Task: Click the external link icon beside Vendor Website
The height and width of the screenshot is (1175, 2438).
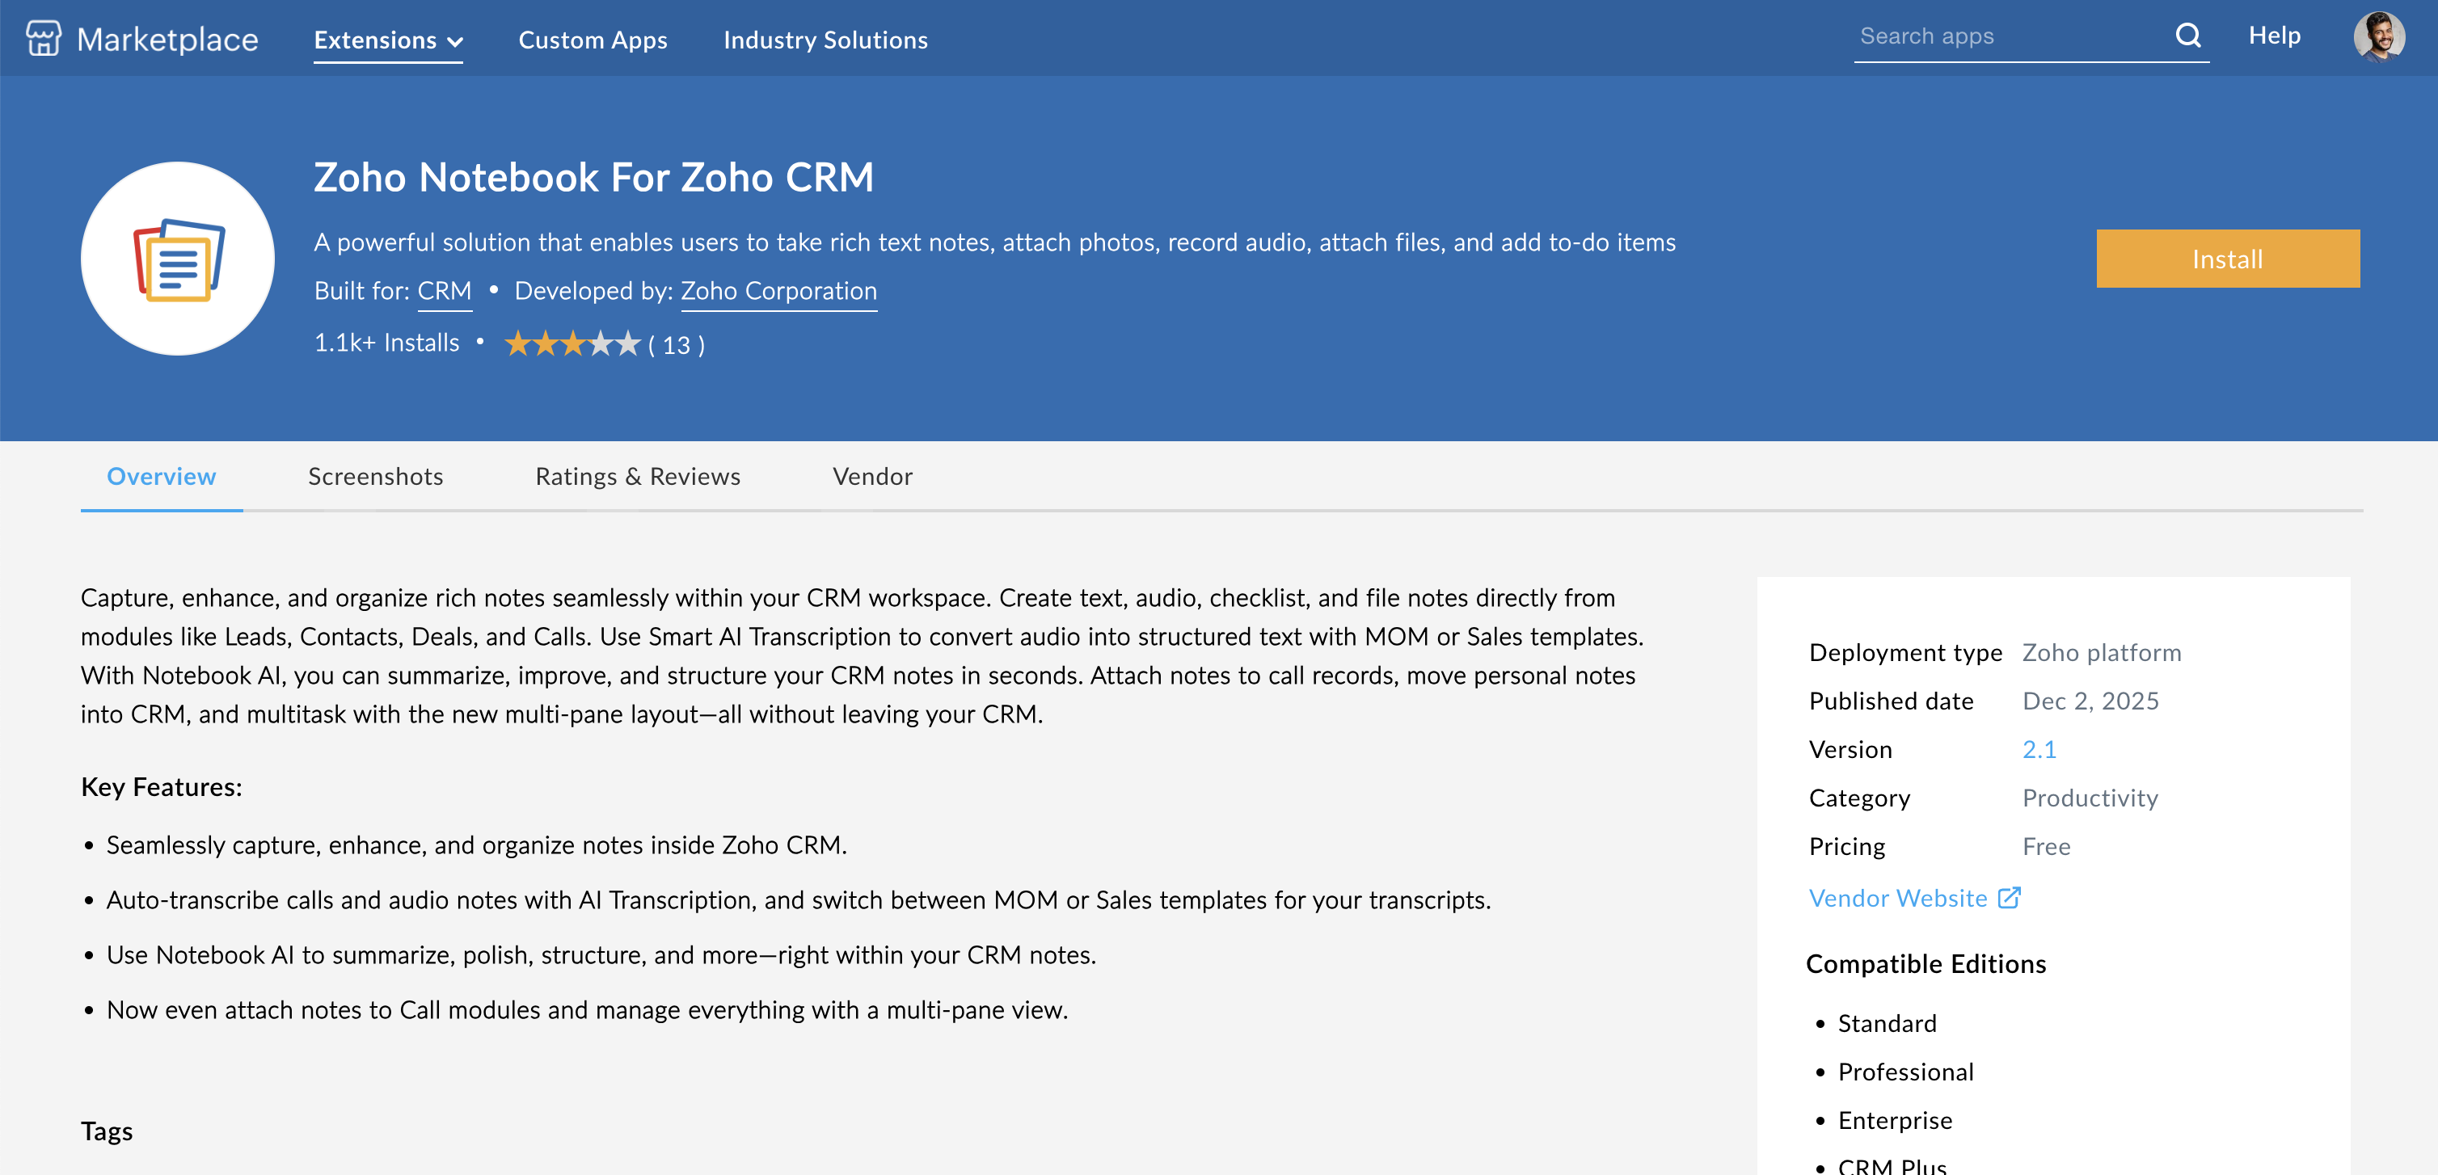Action: click(2010, 897)
